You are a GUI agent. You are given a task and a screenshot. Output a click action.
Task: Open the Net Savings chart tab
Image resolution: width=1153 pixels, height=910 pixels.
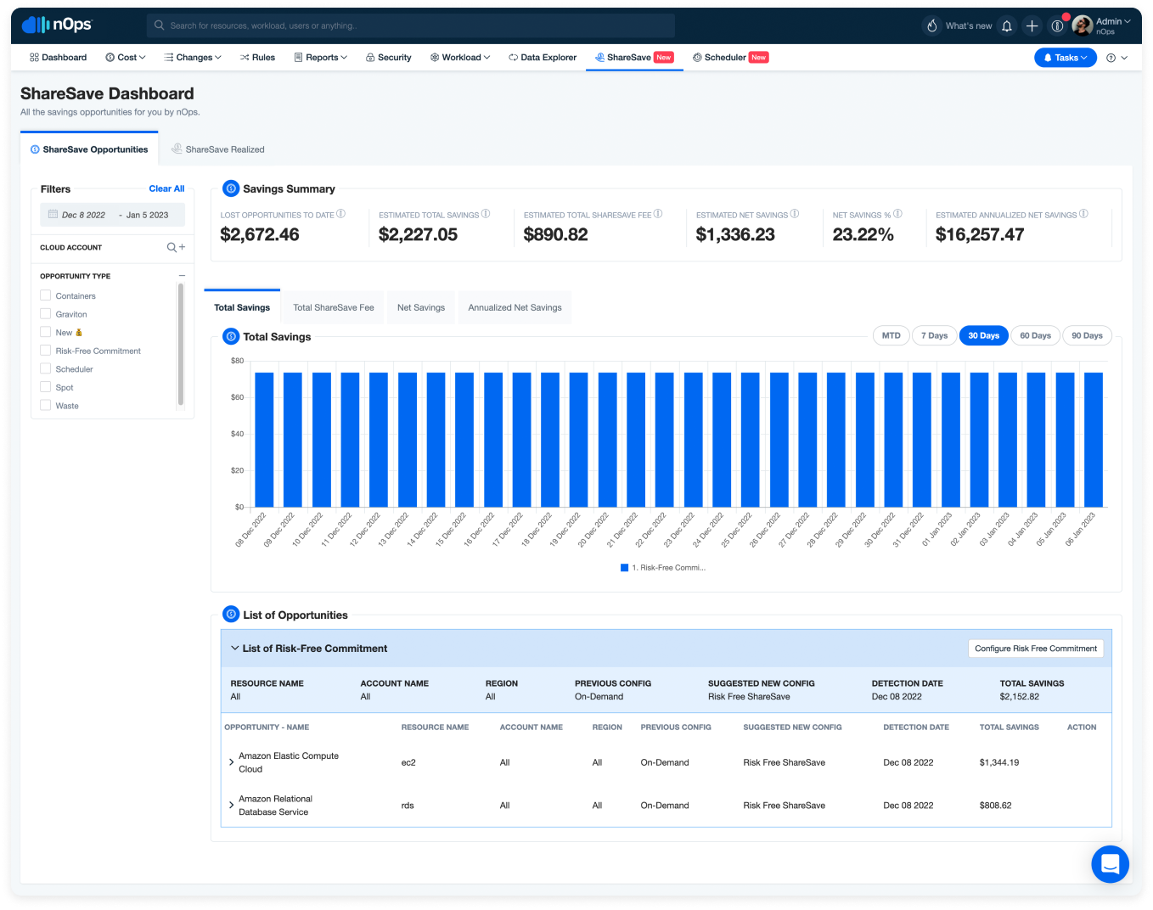pos(421,307)
